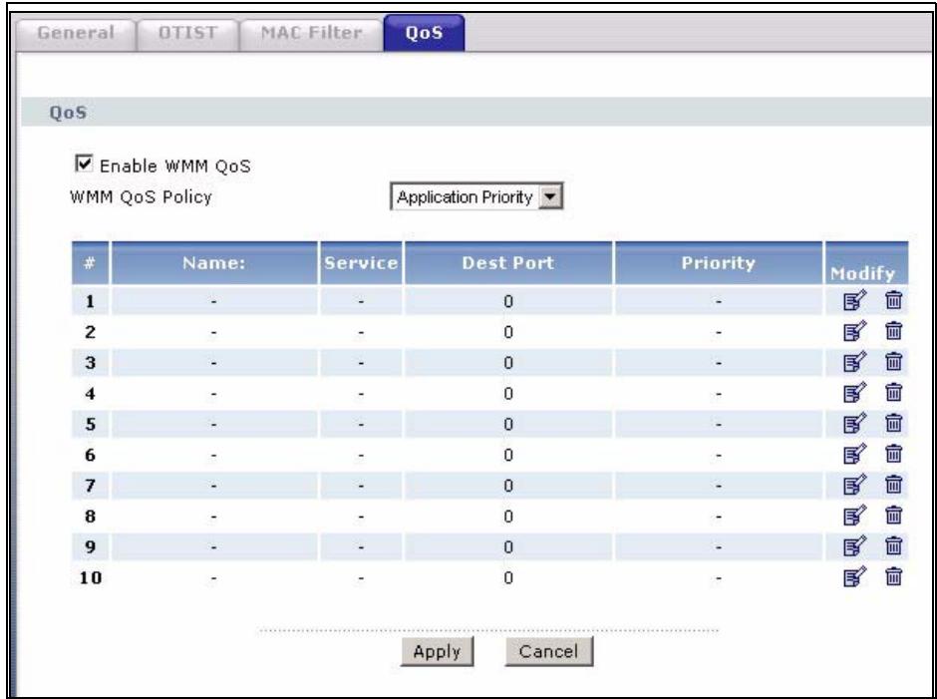Click the Dest Port value in row 3
The width and height of the screenshot is (937, 699).
tap(508, 362)
